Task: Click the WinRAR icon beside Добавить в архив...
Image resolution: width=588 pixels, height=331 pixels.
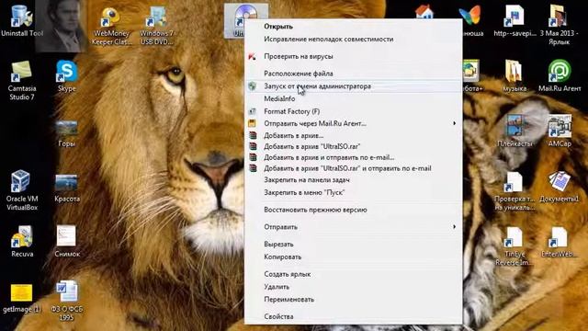Action: point(253,135)
